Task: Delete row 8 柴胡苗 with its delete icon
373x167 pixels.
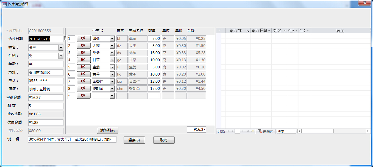Action: pos(83,88)
